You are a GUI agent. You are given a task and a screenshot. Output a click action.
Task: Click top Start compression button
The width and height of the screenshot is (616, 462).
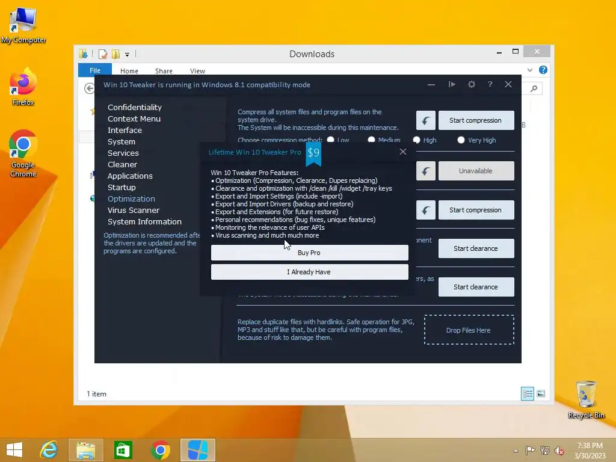[x=476, y=120]
